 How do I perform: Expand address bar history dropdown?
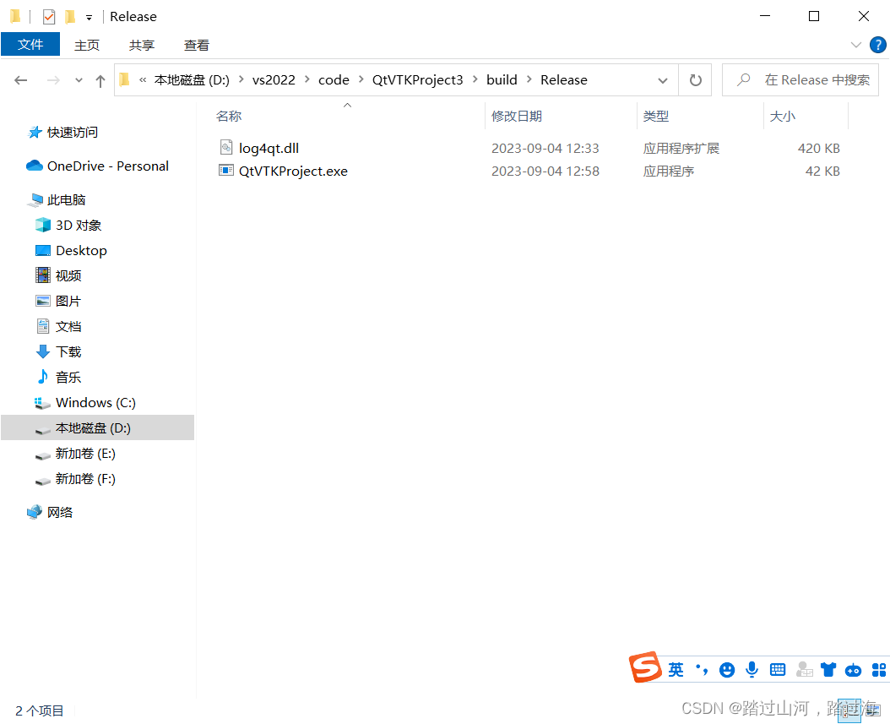coord(662,80)
